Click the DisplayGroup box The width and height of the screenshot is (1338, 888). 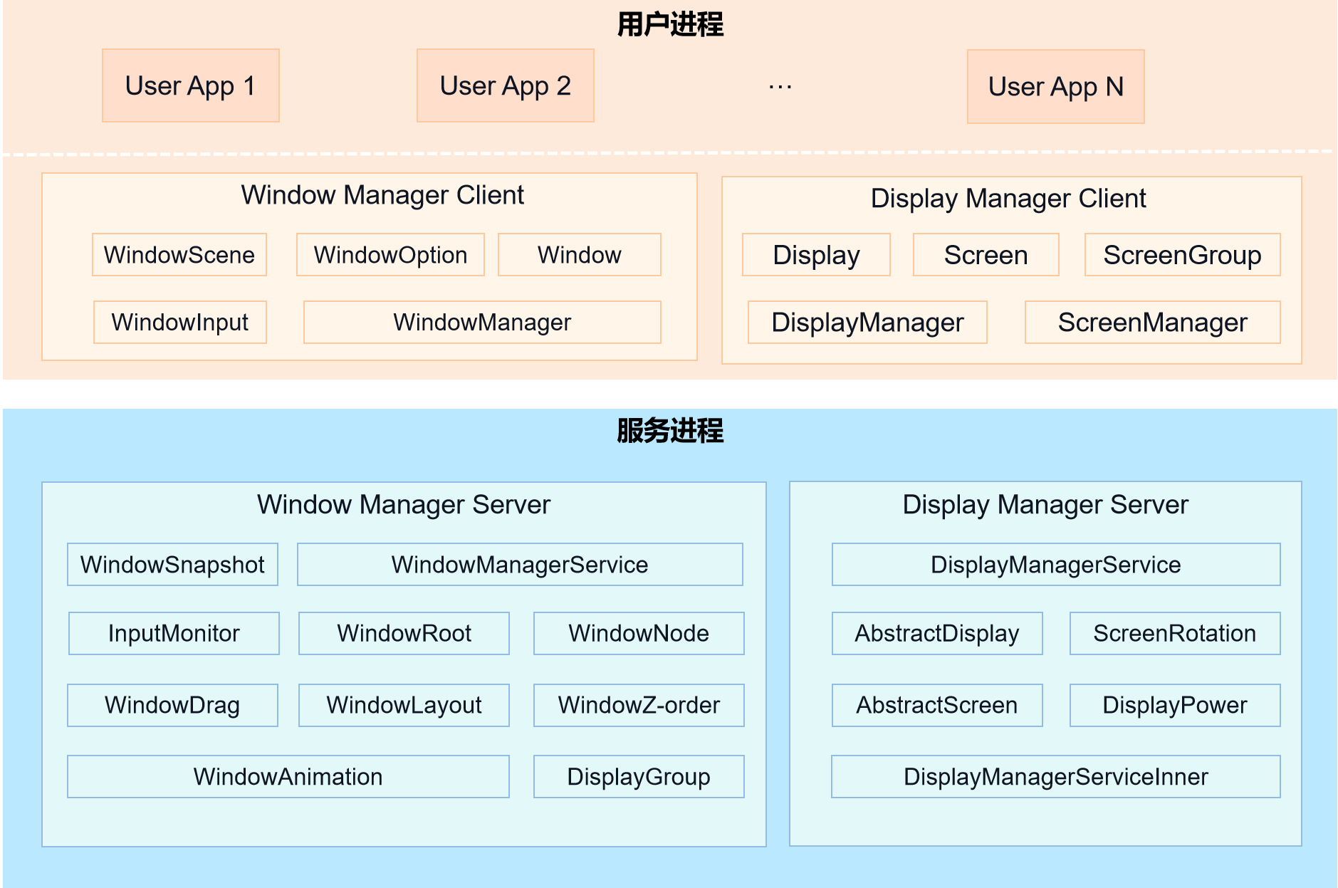pyautogui.click(x=639, y=776)
